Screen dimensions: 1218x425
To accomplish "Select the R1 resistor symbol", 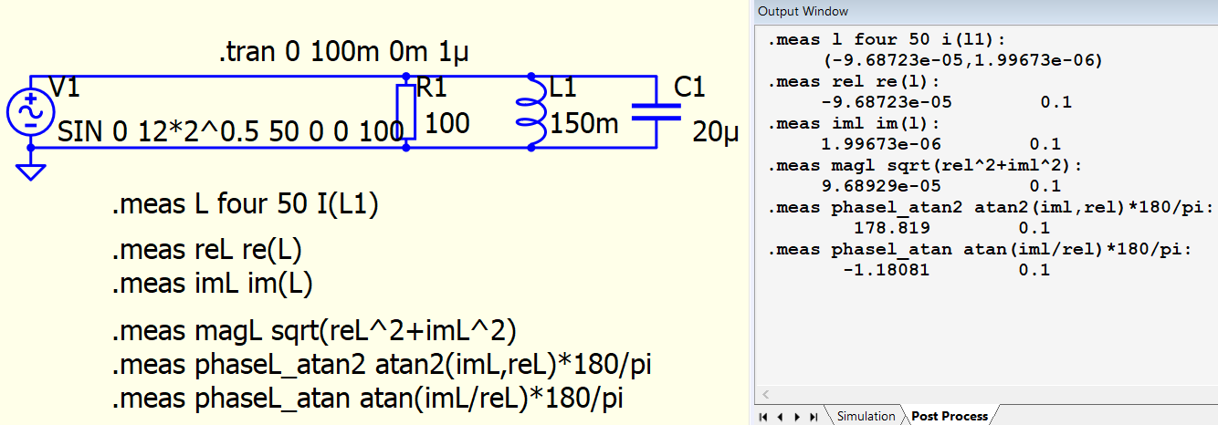I will coord(406,111).
